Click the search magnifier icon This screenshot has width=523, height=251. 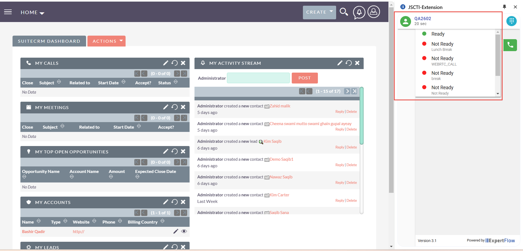[344, 12]
